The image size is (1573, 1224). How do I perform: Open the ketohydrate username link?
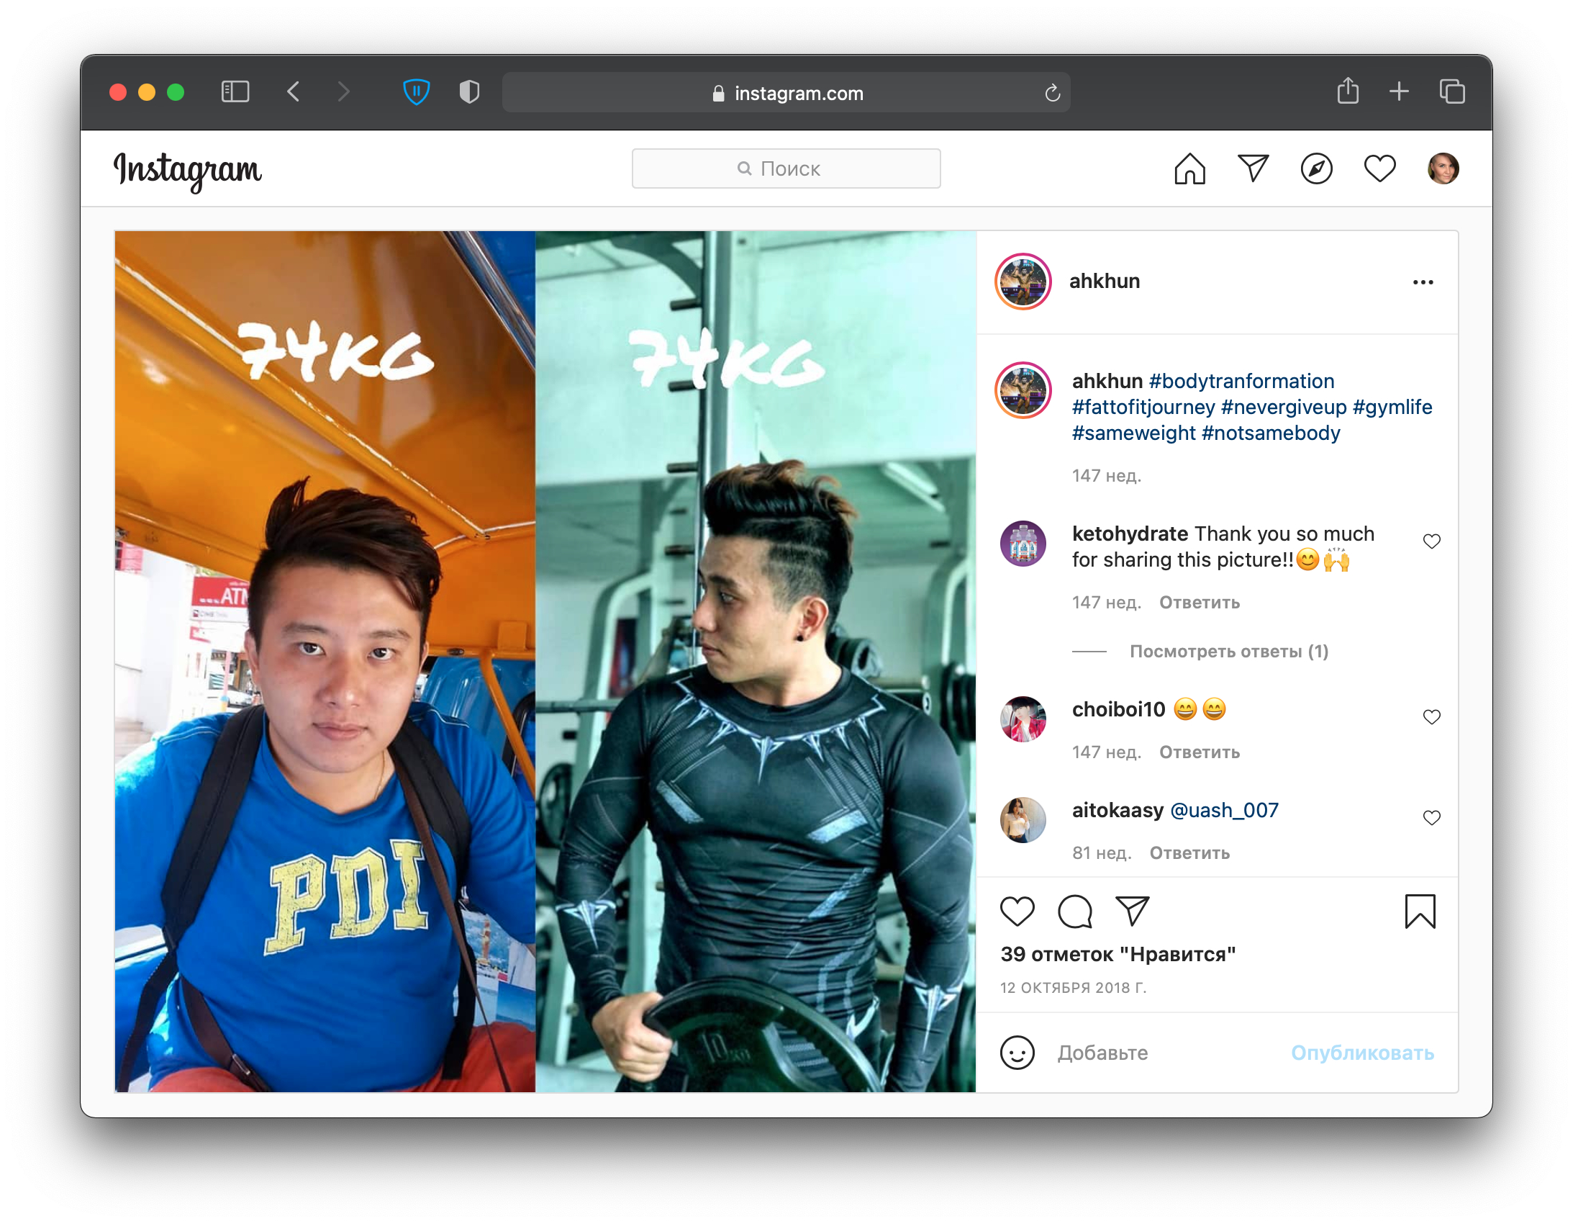click(x=1130, y=534)
